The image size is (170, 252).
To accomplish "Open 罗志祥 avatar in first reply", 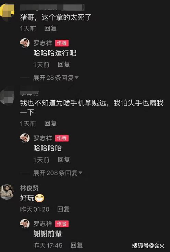I will point(25,43).
